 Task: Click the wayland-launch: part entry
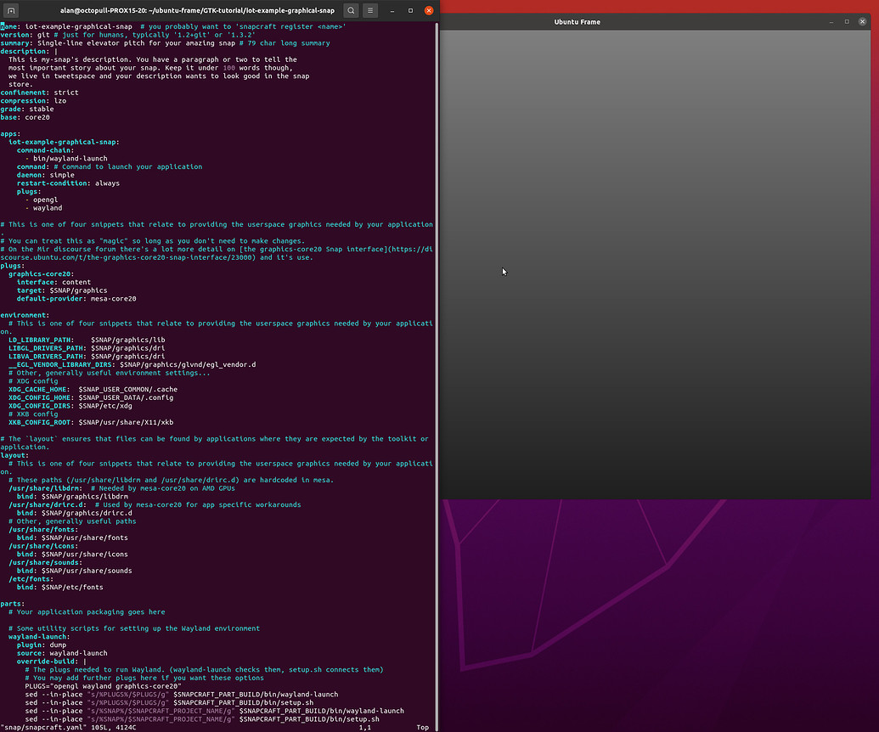pos(38,636)
